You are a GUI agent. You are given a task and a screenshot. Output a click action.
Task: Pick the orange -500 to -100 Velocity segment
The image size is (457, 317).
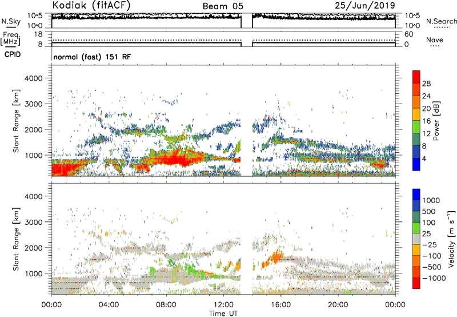pyautogui.click(x=416, y=261)
